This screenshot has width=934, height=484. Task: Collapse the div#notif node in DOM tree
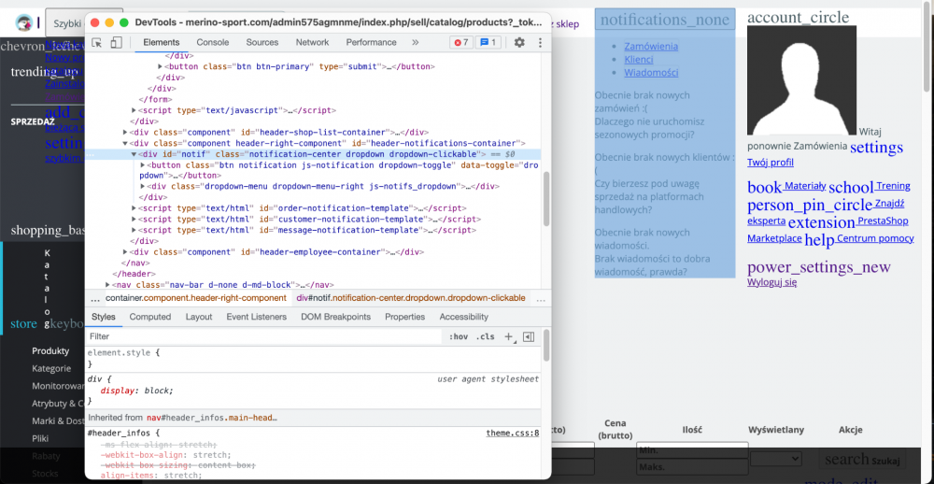134,154
